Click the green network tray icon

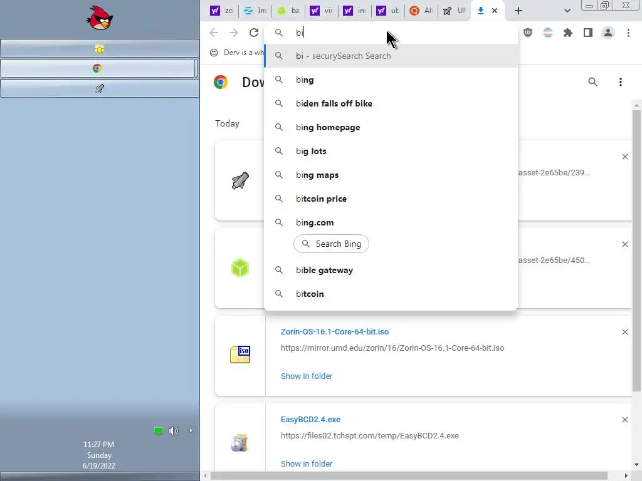(159, 430)
